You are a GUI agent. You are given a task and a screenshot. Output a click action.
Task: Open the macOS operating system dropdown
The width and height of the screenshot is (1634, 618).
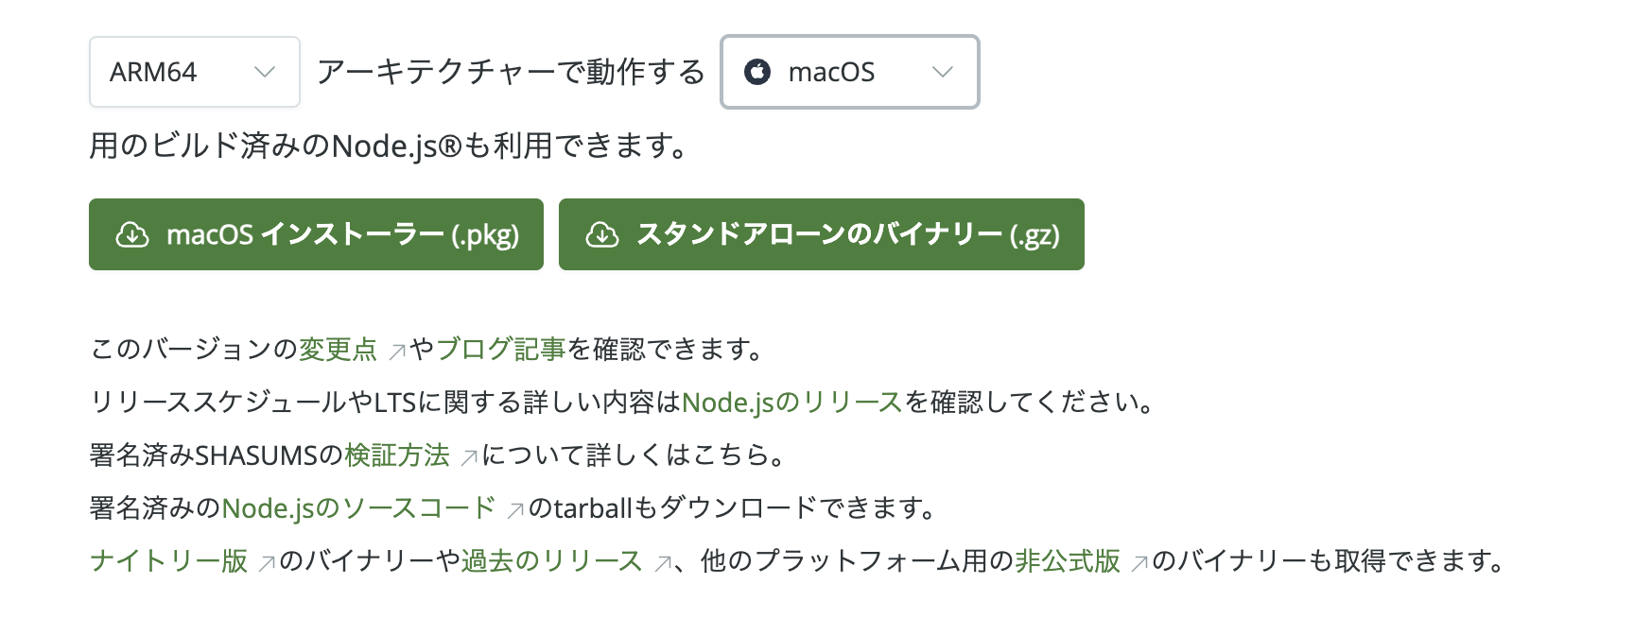(848, 72)
